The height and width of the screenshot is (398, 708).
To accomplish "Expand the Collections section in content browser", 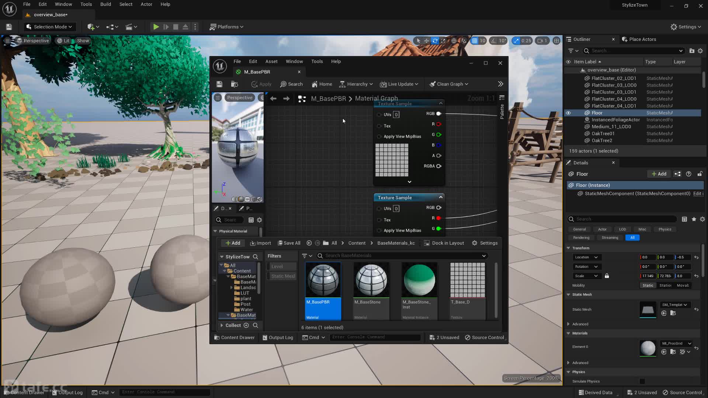I will pyautogui.click(x=222, y=325).
